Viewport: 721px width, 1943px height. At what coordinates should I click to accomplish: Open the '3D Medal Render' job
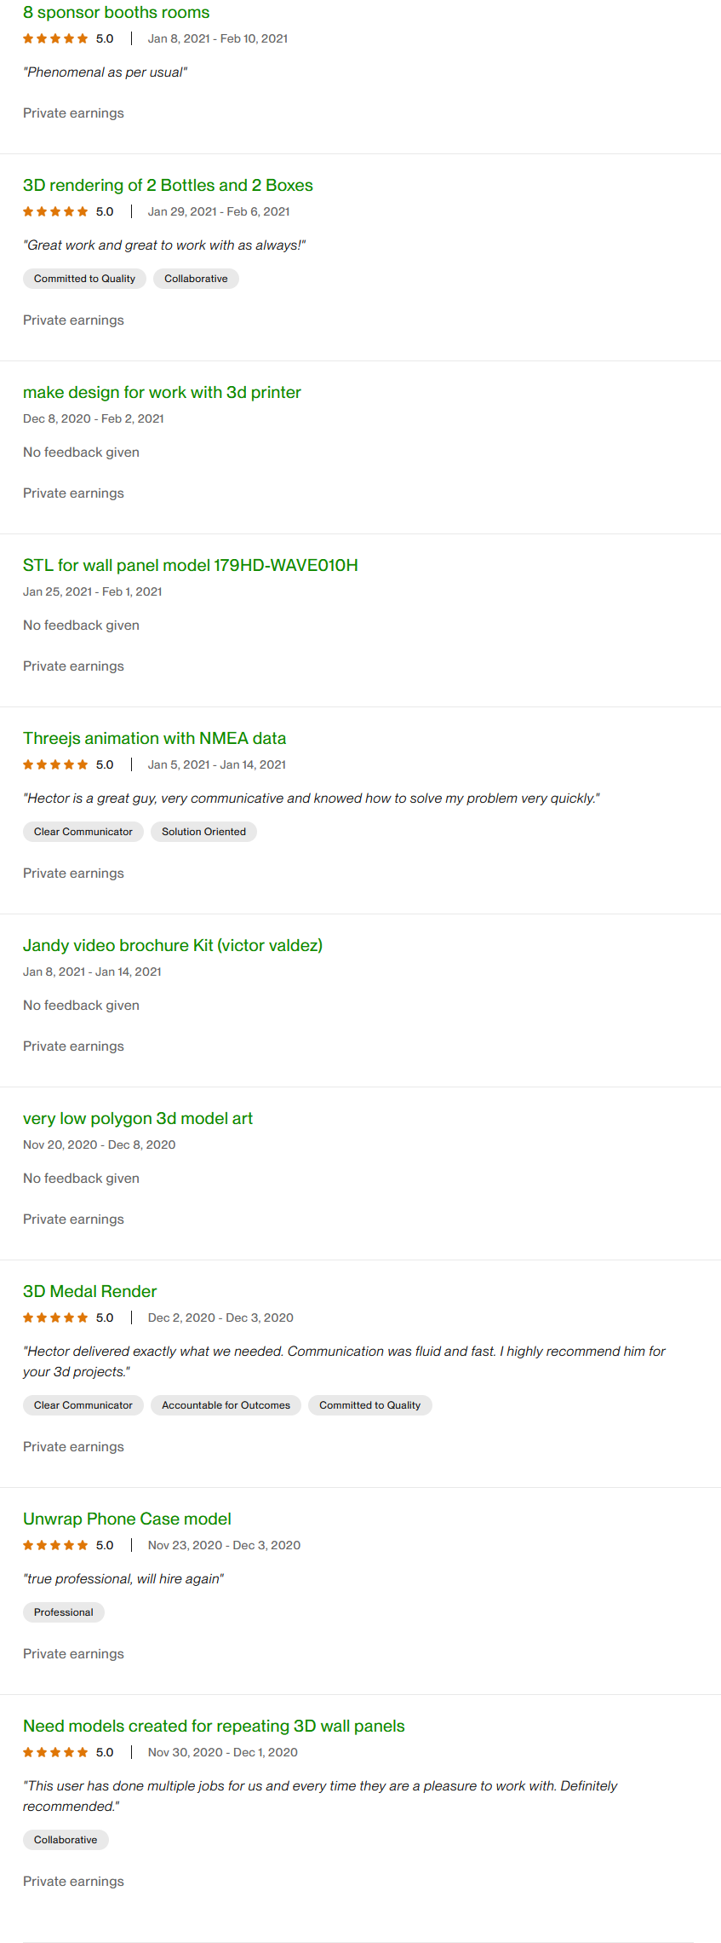tap(89, 1292)
